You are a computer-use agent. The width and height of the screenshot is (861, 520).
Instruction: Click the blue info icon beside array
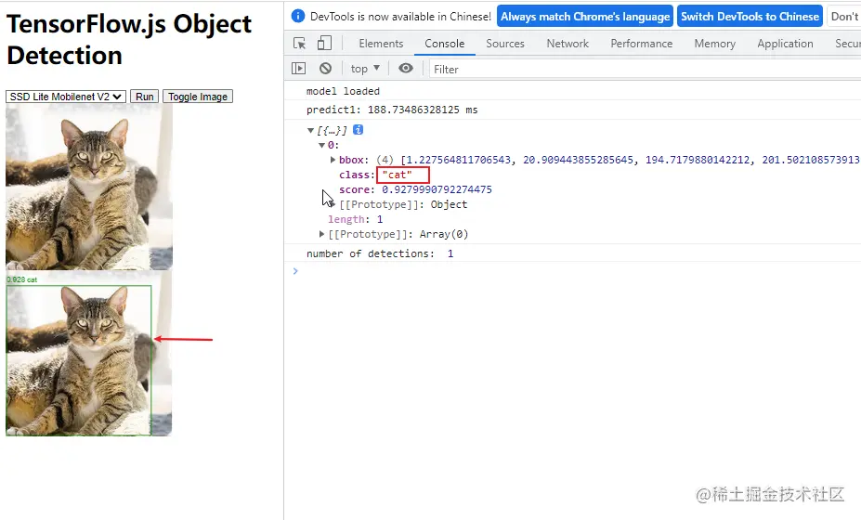(358, 130)
